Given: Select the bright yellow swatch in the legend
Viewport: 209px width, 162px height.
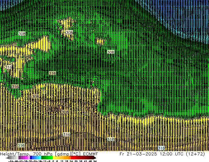Looking at the screenshot, I should pyautogui.click(x=54, y=157).
